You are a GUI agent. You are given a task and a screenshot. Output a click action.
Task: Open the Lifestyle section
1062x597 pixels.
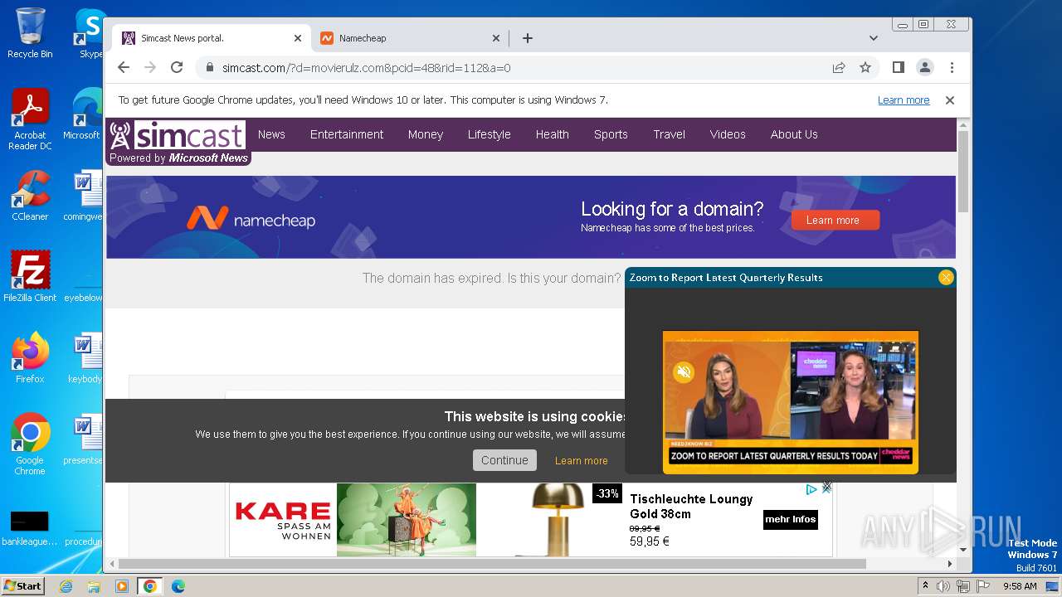pos(489,134)
